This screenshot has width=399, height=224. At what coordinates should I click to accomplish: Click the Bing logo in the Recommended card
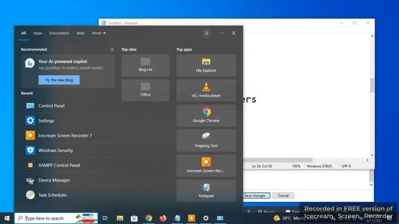pyautogui.click(x=30, y=63)
